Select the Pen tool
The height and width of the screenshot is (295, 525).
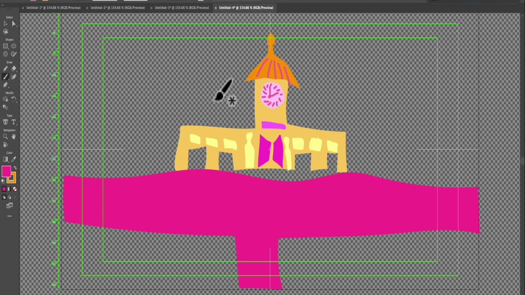(x=5, y=85)
